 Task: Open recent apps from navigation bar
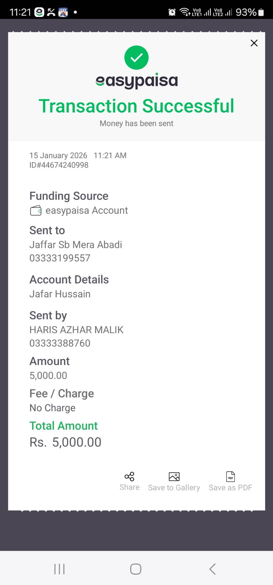click(x=59, y=569)
